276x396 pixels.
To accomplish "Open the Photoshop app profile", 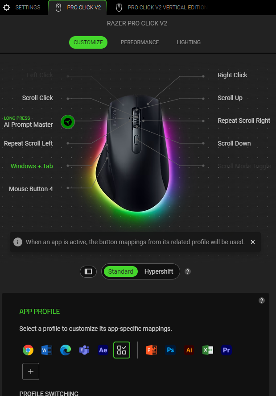I will (x=170, y=350).
